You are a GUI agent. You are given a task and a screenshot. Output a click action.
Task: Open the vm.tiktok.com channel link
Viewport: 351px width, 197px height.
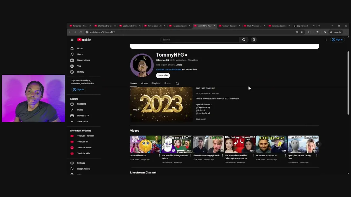coord(168,69)
